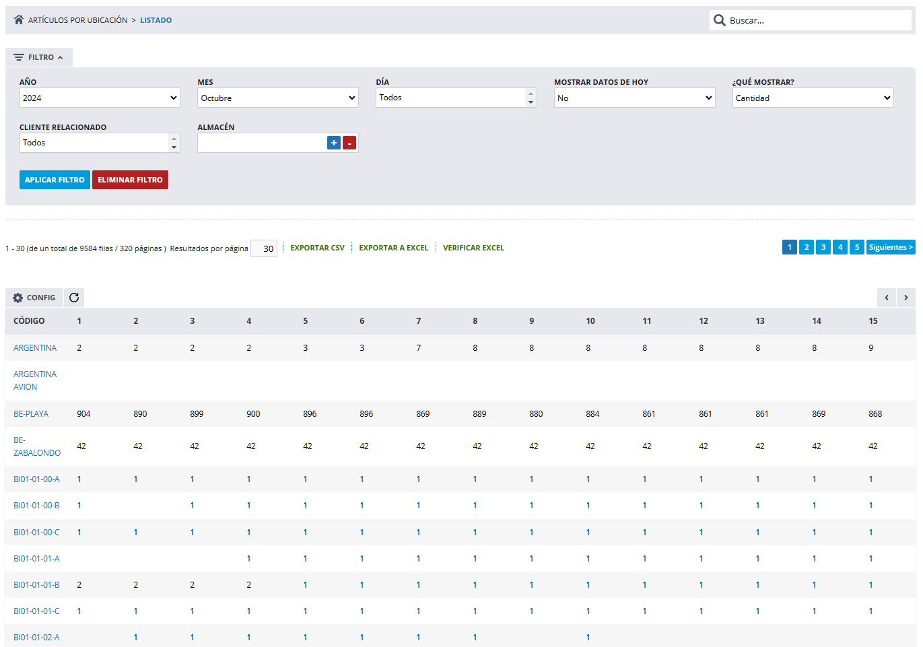Viewport: 923px width, 647px height.
Task: Open the Mostrar datos de hoy dropdown
Action: pos(634,98)
